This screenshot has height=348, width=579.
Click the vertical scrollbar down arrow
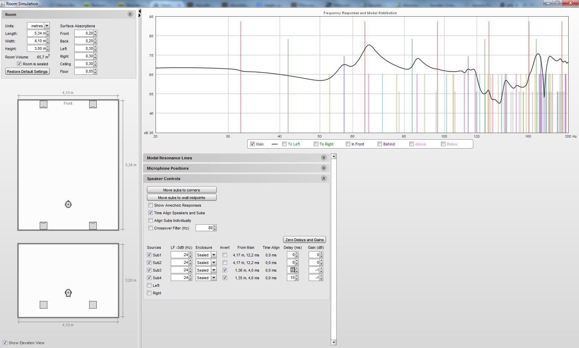pos(334,342)
